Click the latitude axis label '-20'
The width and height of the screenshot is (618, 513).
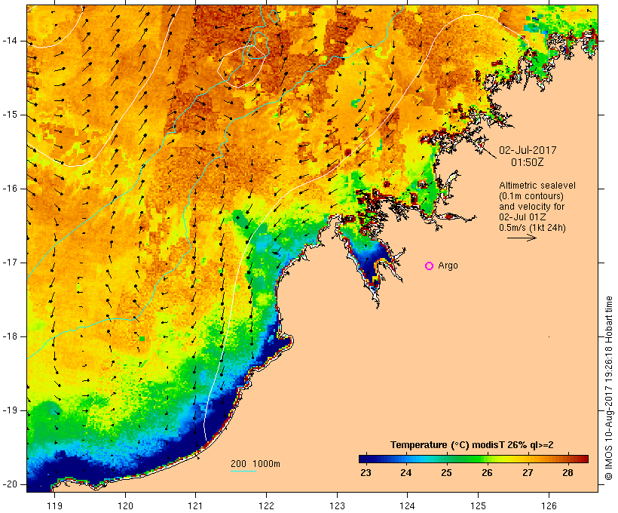click(10, 484)
